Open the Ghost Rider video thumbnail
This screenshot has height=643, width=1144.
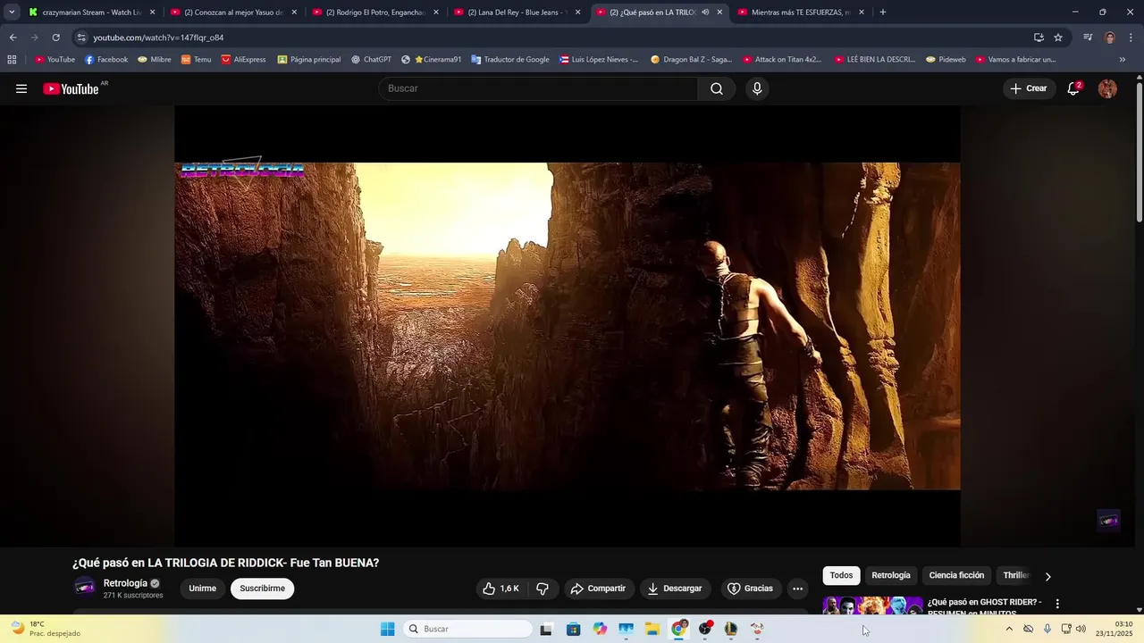pos(873,605)
